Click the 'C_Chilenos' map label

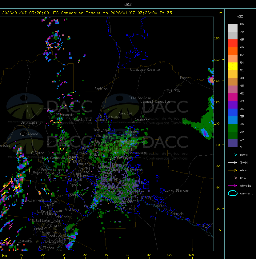[29, 134]
